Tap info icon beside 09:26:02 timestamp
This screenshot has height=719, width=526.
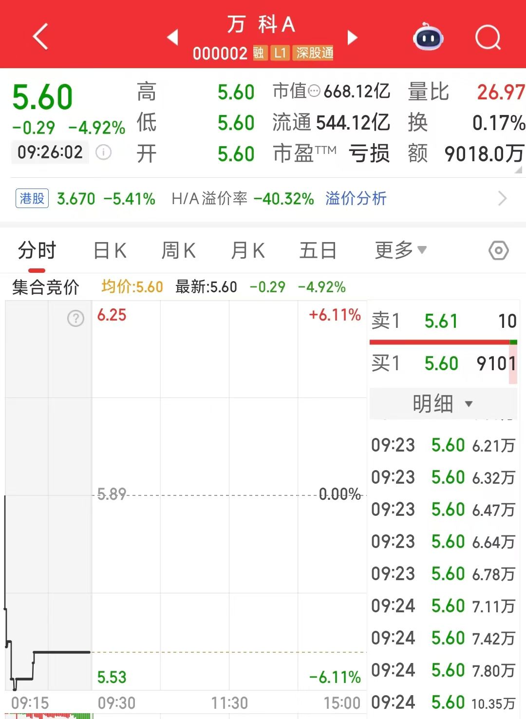point(103,152)
